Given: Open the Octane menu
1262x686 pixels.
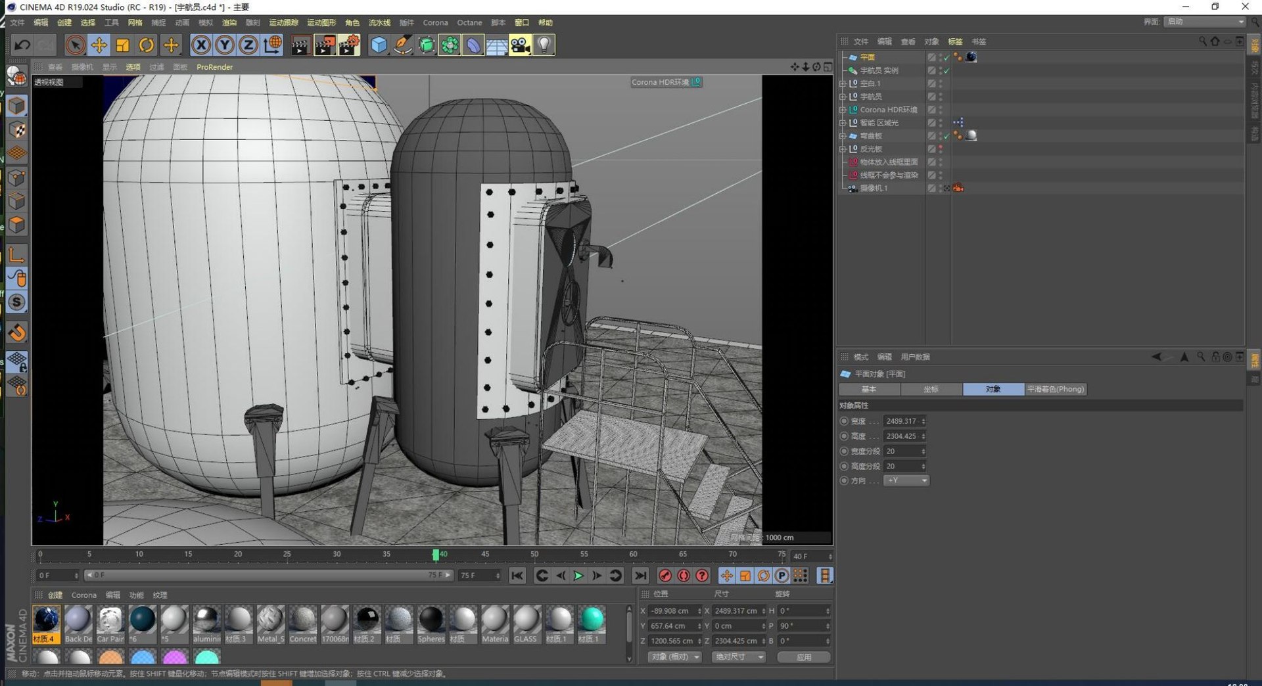Looking at the screenshot, I should coord(469,22).
